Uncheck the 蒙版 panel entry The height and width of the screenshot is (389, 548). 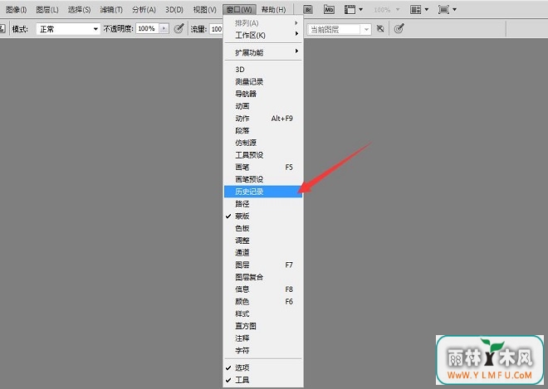263,216
